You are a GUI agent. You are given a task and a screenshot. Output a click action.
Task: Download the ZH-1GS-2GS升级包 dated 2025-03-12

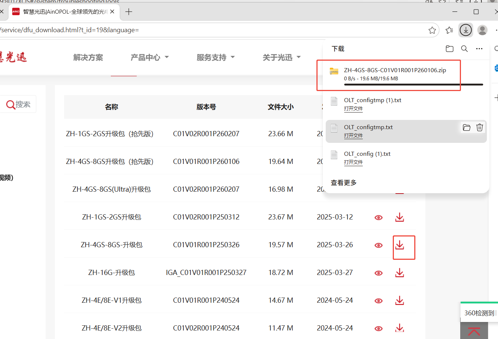tap(399, 217)
